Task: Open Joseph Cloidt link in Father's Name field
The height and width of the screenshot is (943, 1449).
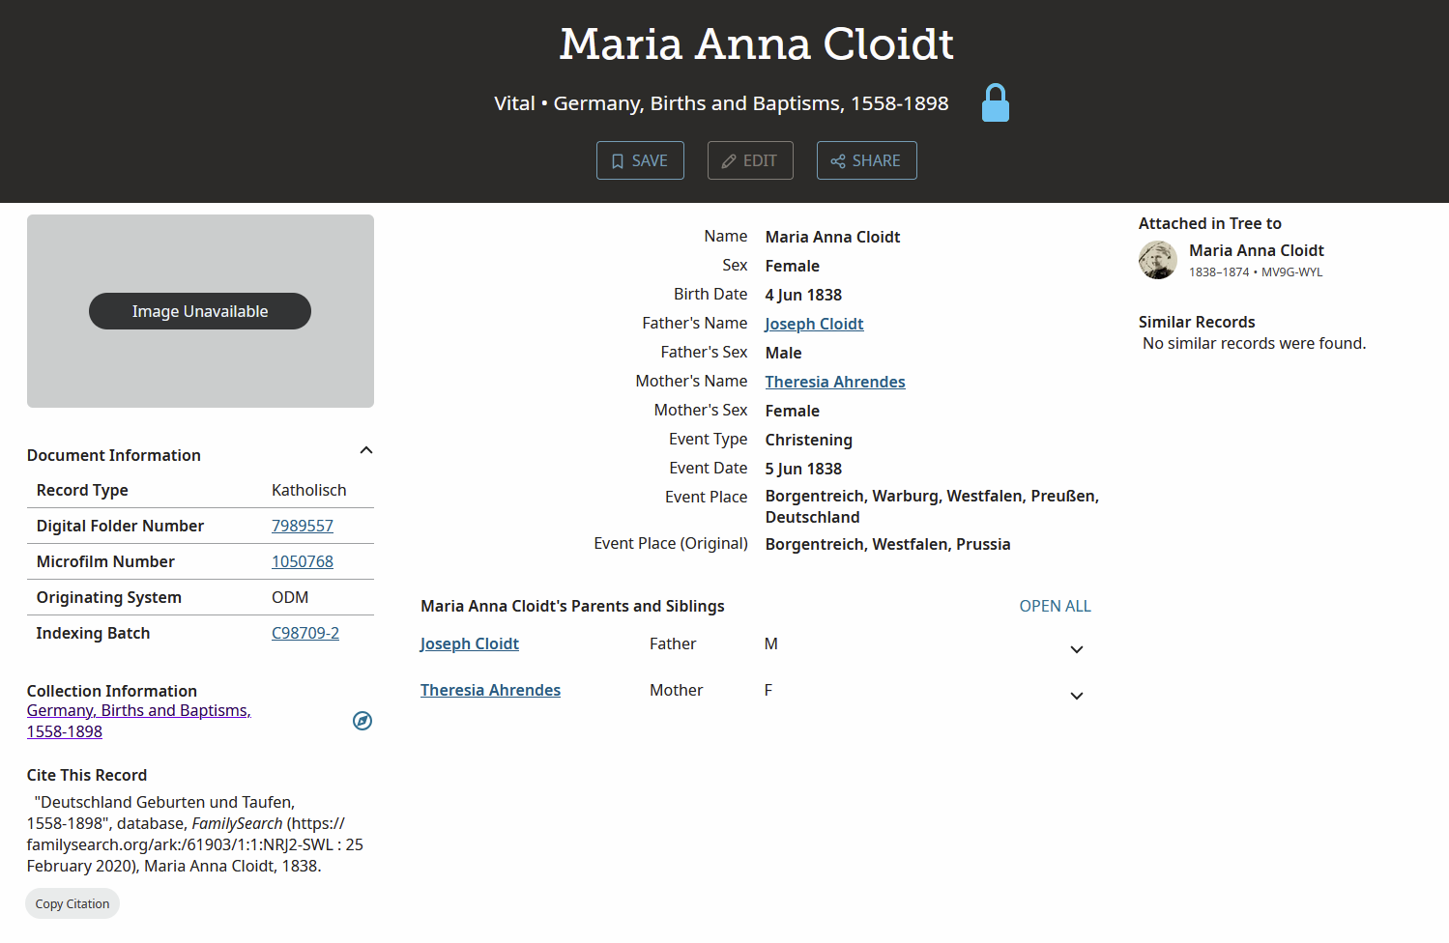Action: click(814, 324)
